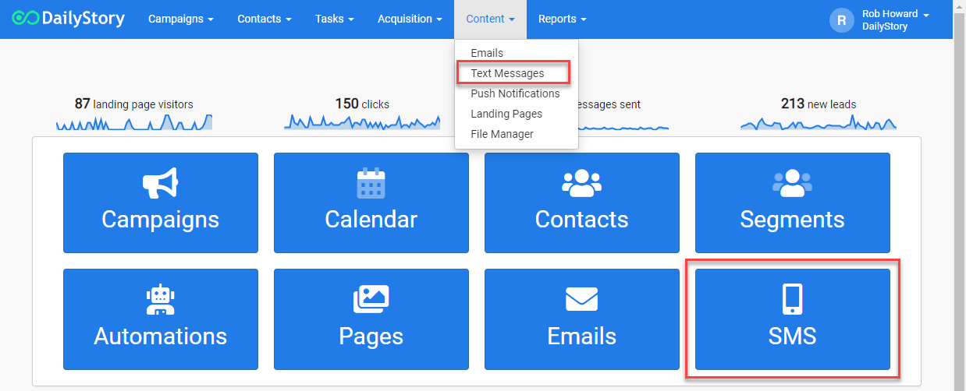The height and width of the screenshot is (391, 966).
Task: Click the 150 clicks sparkline chart
Action: (x=362, y=122)
